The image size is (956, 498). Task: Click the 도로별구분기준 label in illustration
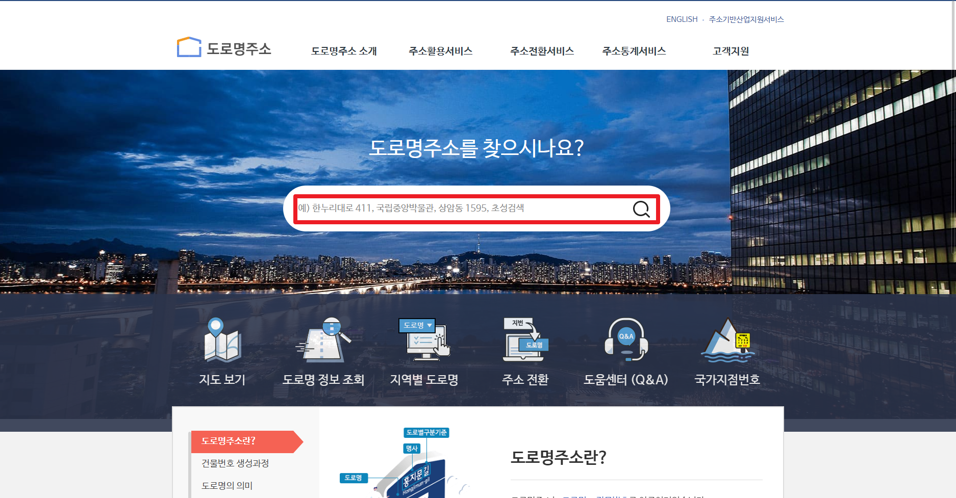[426, 433]
